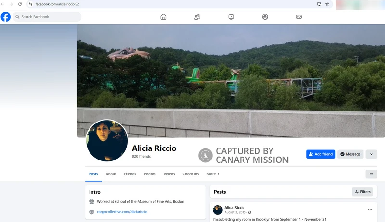385x222 pixels.
Task: Click the subletting my room post text
Action: (269, 219)
